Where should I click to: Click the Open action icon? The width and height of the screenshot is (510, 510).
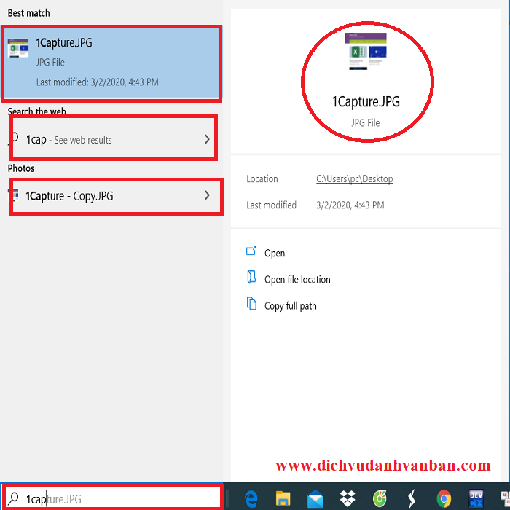251,251
